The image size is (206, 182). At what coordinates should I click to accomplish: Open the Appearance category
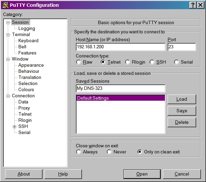31,65
